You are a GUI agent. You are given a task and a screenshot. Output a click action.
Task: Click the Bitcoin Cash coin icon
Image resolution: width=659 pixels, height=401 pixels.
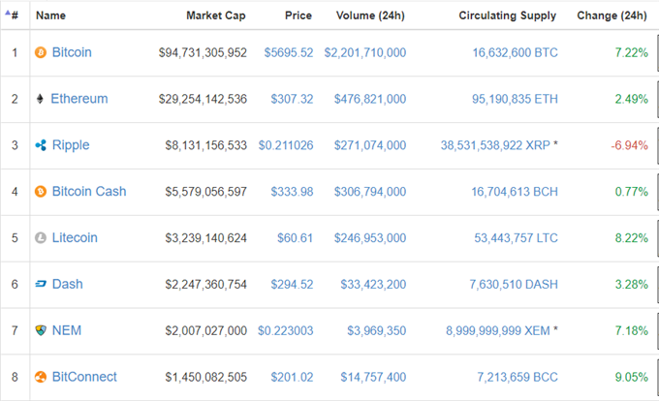(x=41, y=192)
